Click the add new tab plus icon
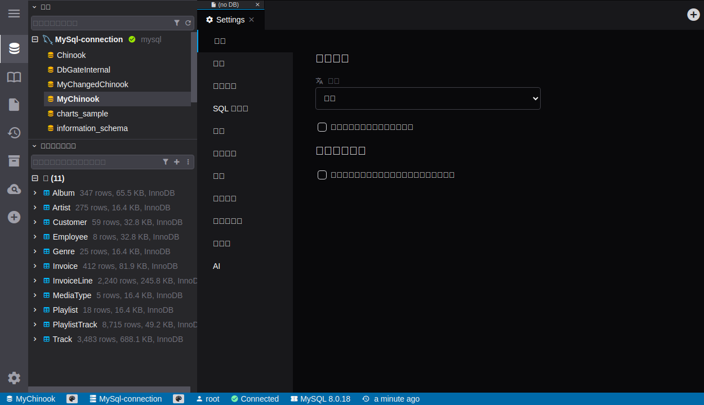This screenshot has width=704, height=405. (x=693, y=15)
